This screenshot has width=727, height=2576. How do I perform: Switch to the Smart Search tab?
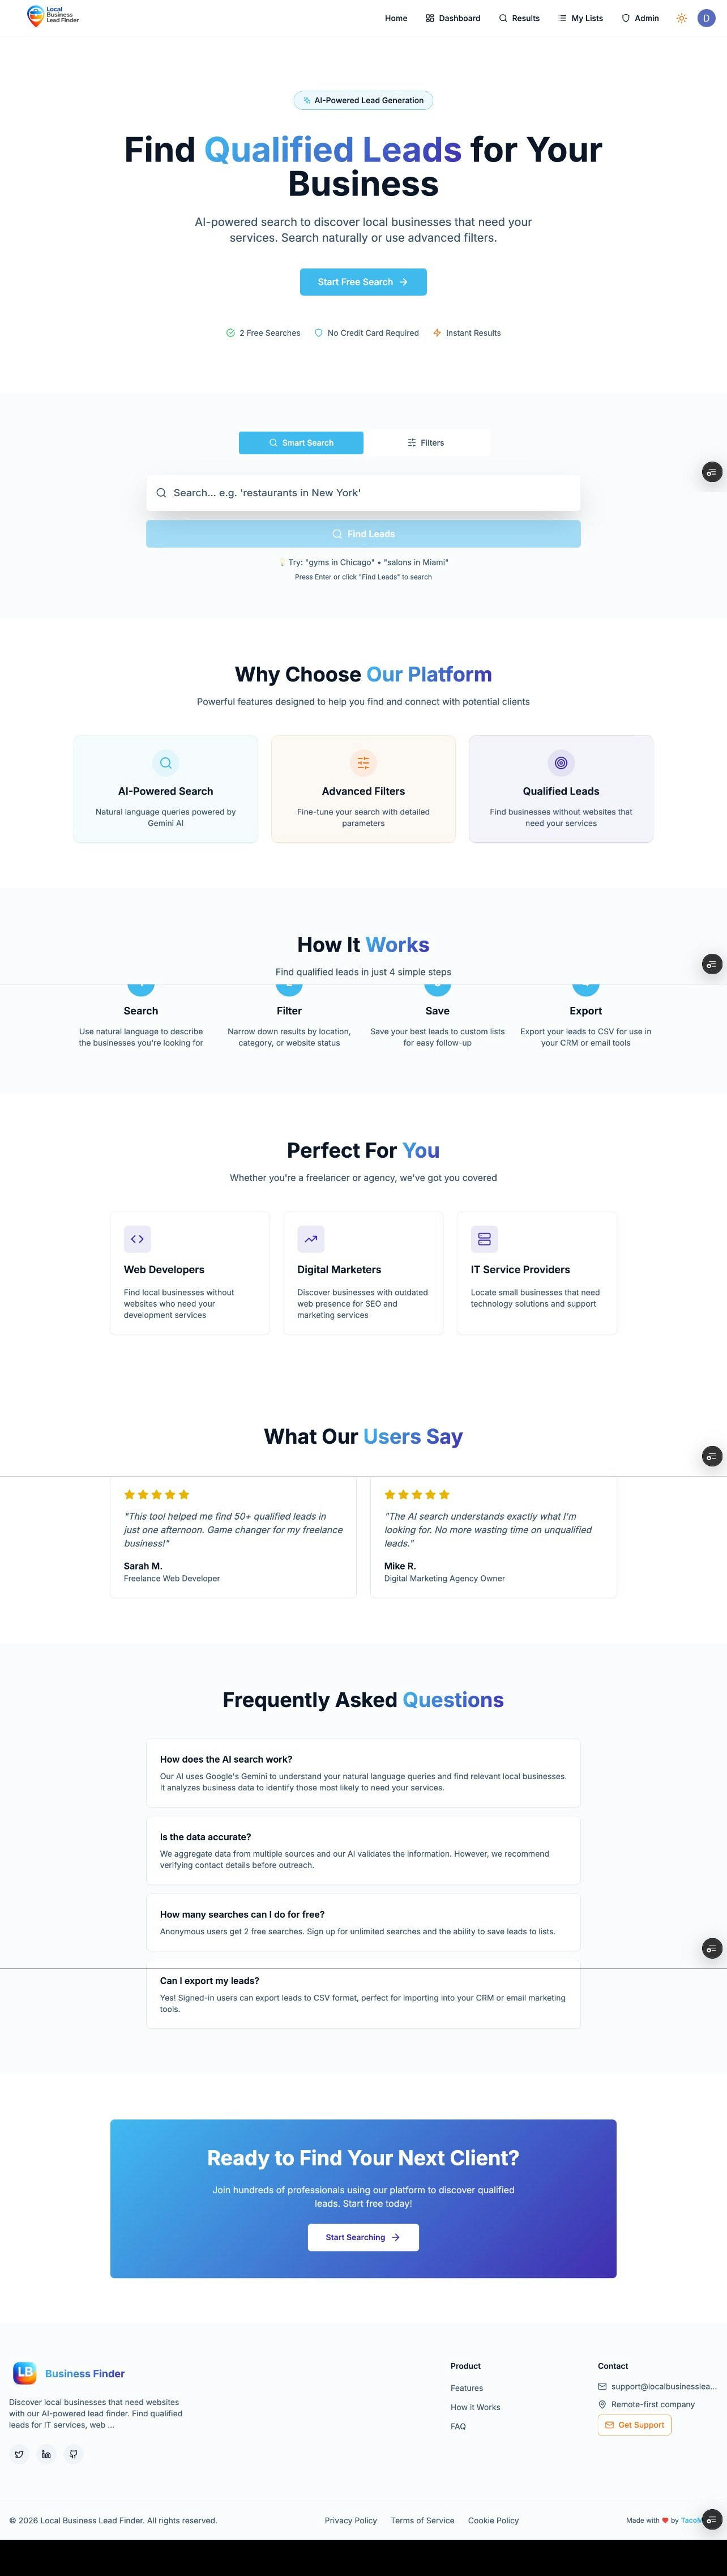pyautogui.click(x=301, y=442)
